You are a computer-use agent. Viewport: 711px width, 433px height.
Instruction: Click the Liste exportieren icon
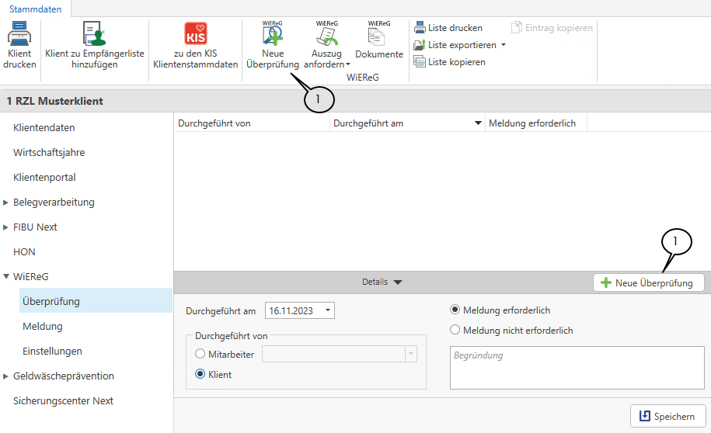coord(420,45)
